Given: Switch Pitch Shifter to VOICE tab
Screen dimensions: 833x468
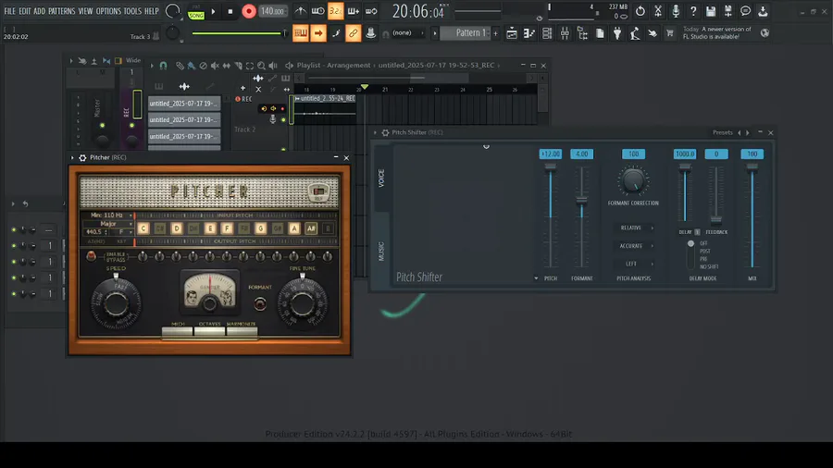Looking at the screenshot, I should (x=381, y=179).
